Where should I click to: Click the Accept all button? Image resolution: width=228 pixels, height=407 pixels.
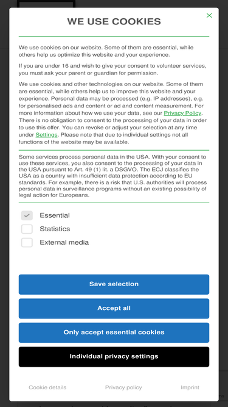(x=114, y=308)
